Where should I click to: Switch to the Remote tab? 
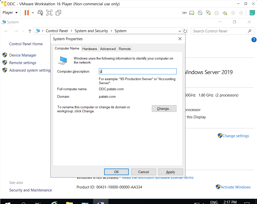(x=124, y=49)
